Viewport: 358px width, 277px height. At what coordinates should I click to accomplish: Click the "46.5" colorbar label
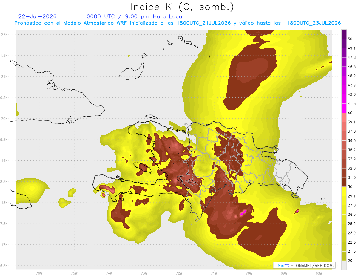pos(352,67)
